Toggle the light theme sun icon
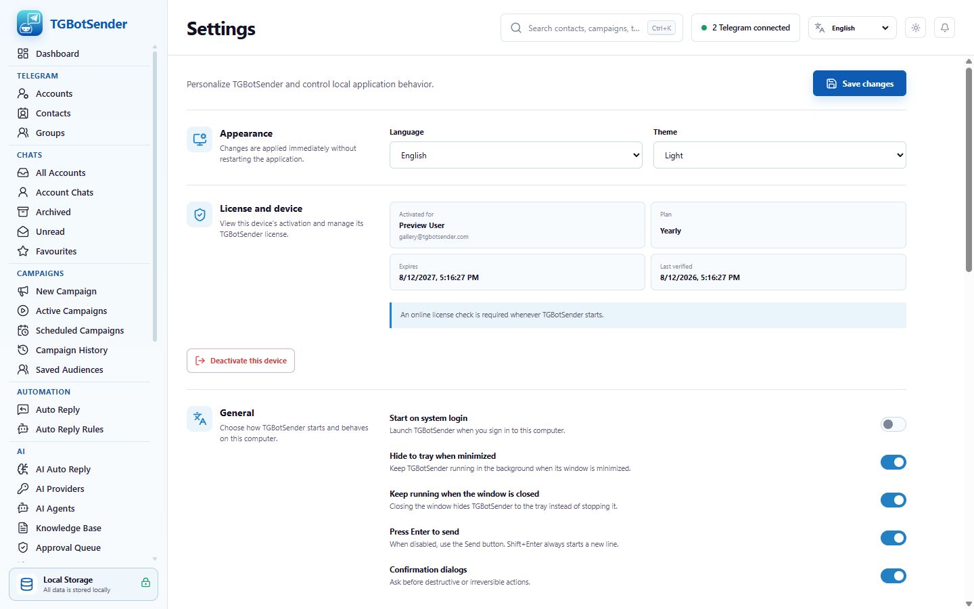Screen dimensions: 974x609 [x=916, y=28]
